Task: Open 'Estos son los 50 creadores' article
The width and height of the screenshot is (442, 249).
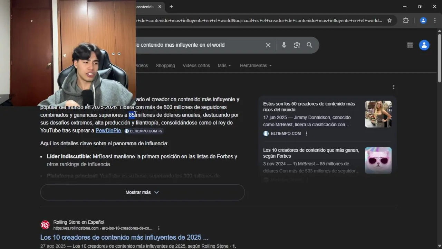Action: coord(309,107)
